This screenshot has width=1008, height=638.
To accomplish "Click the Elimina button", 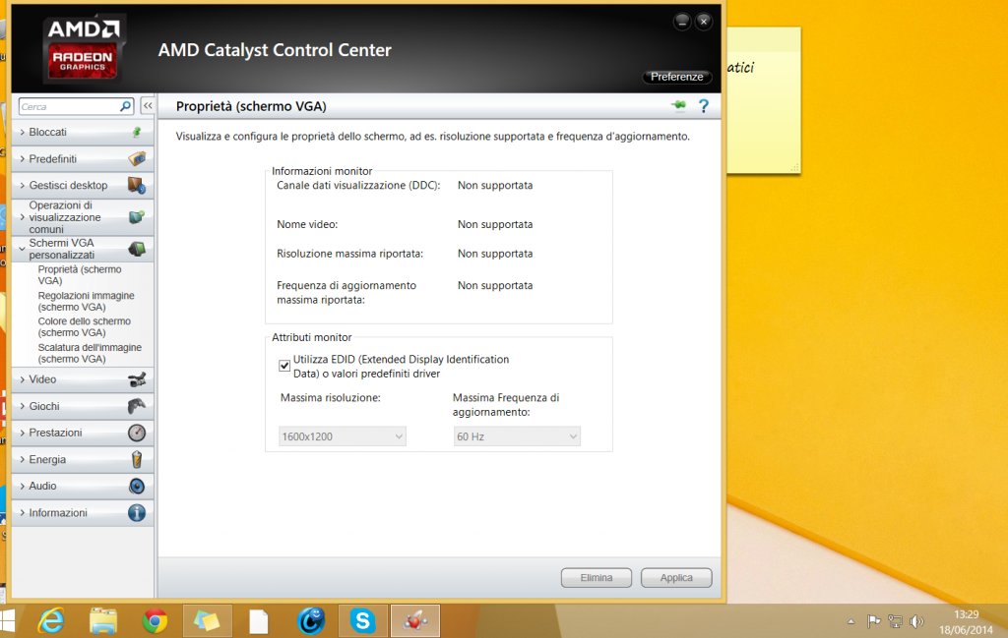I will 597,578.
